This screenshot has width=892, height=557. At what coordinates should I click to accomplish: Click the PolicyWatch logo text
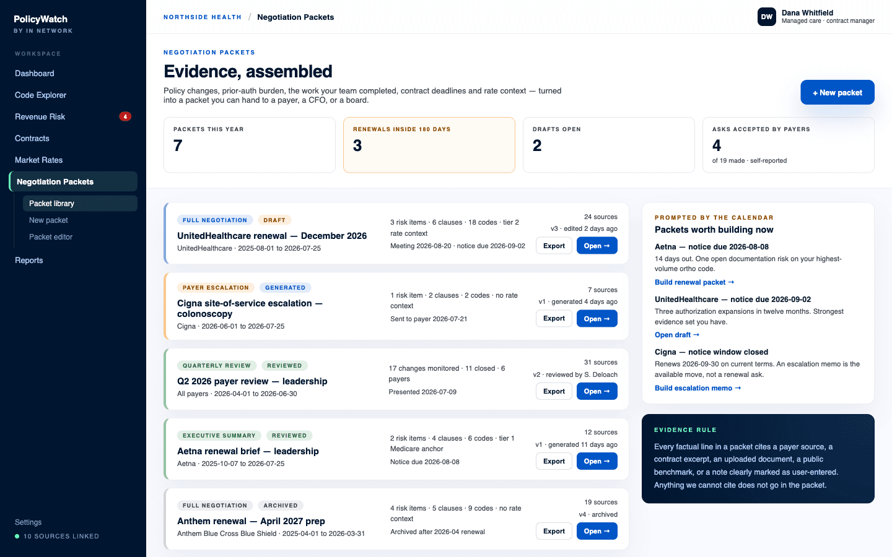point(41,19)
